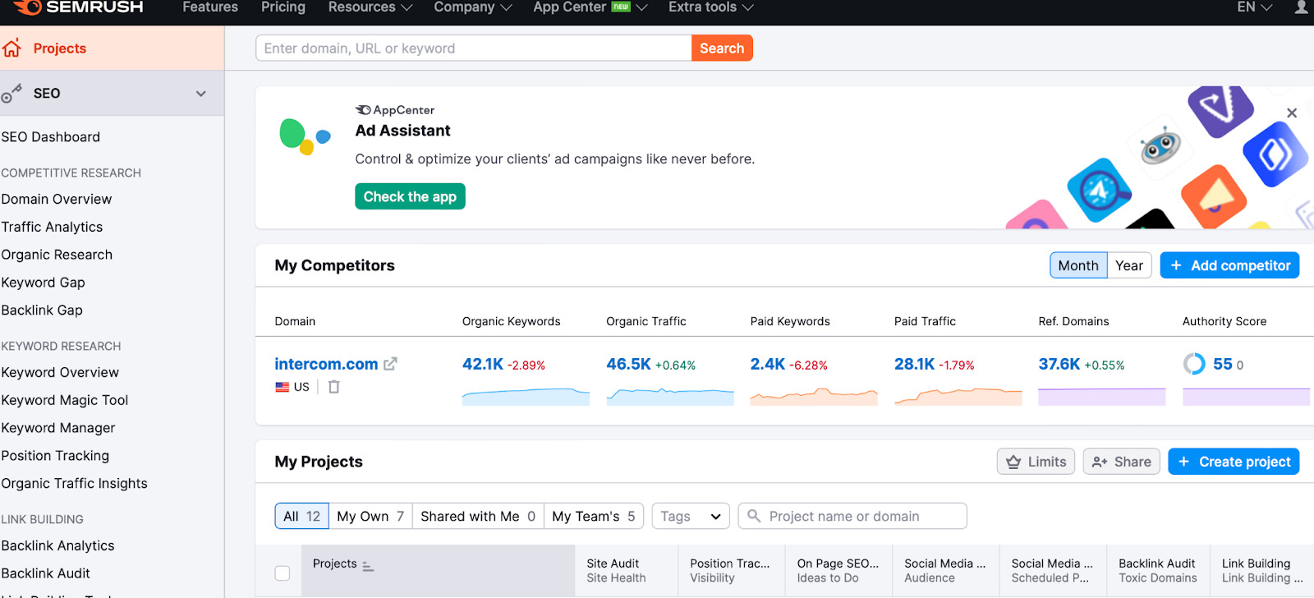
Task: Click the Project name or domain field
Action: [x=852, y=516]
